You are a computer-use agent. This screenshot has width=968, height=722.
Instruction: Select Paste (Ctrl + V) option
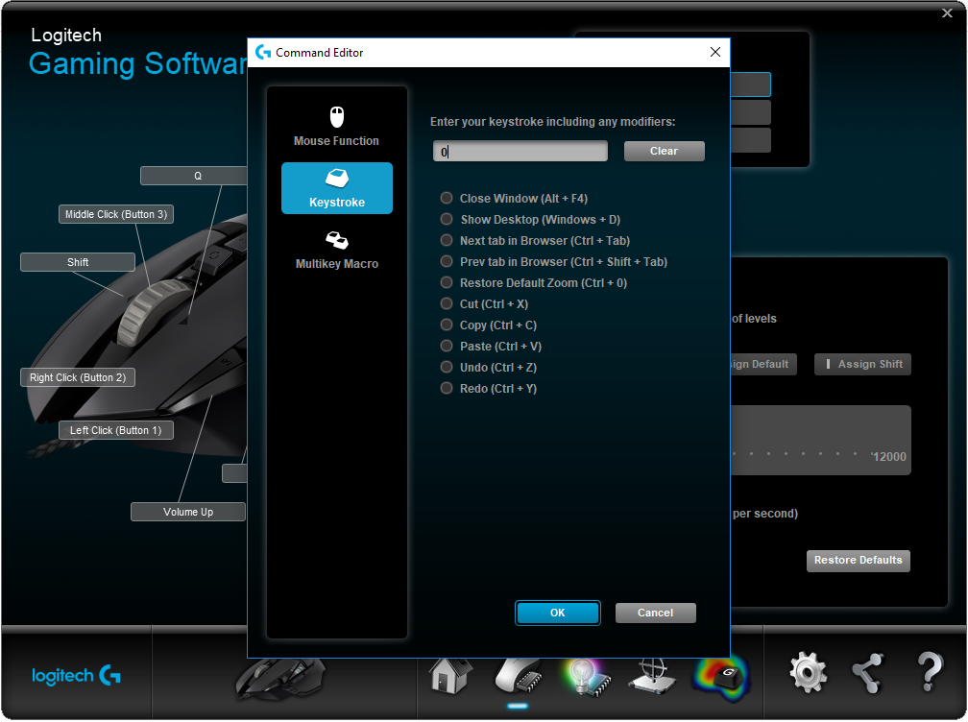coord(491,347)
